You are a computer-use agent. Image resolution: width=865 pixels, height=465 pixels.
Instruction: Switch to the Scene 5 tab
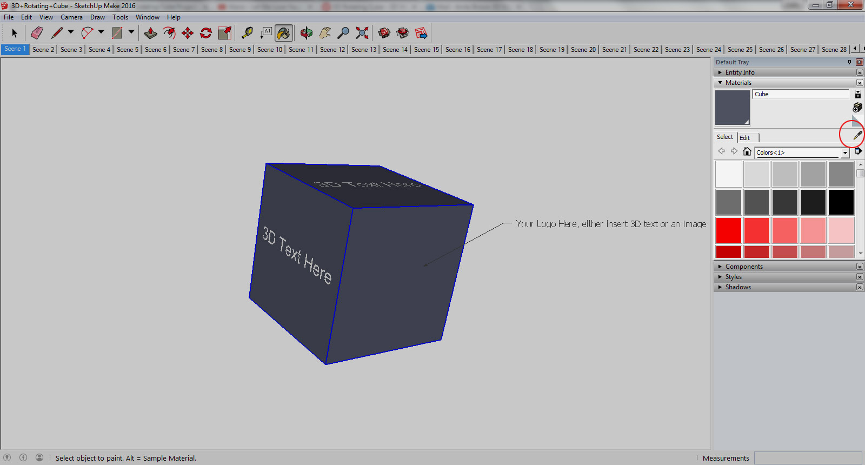click(128, 50)
